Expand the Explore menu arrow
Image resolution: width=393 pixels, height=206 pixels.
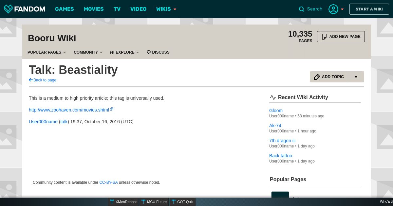point(138,52)
